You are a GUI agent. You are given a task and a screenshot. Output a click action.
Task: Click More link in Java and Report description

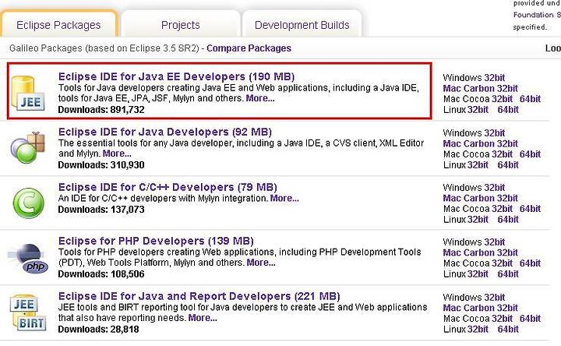point(203,318)
